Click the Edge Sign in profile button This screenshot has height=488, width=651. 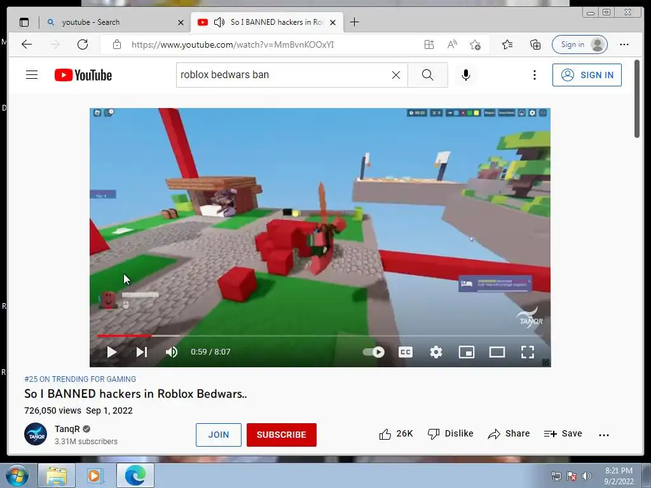(580, 44)
